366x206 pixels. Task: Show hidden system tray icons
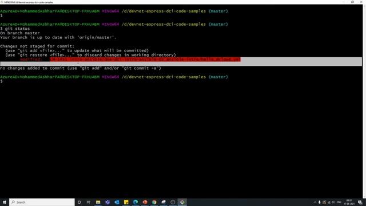coord(315,202)
